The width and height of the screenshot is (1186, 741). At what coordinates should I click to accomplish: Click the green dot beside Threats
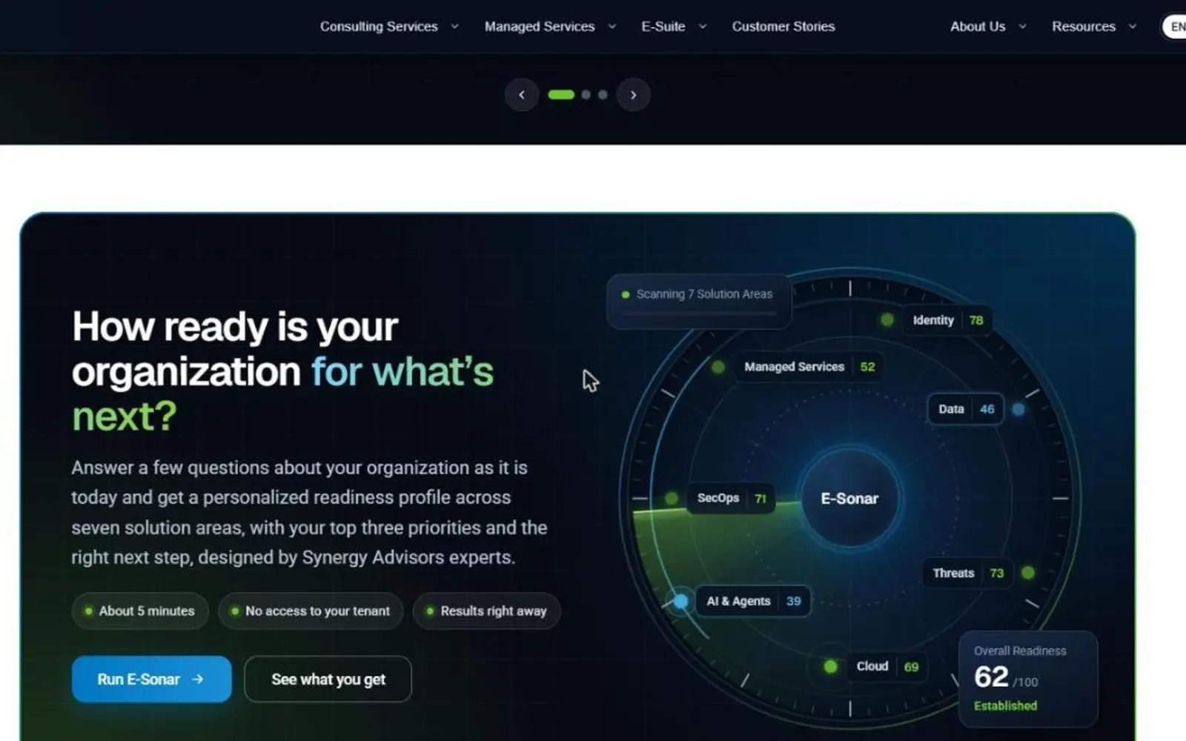pyautogui.click(x=1027, y=573)
